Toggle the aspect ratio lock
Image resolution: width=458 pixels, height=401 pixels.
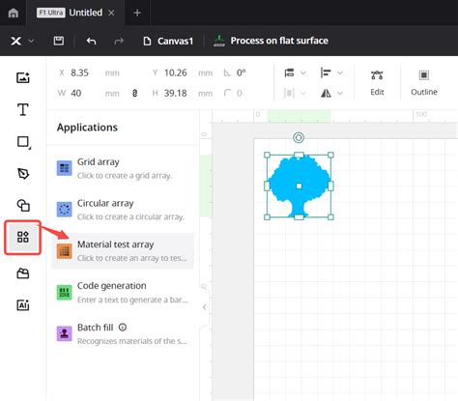click(x=135, y=93)
